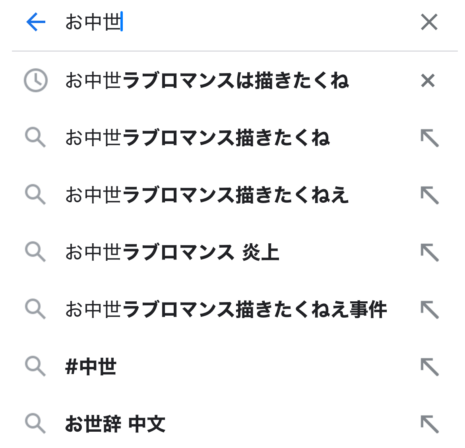Insert お中世ラブロマンス描きたくねえ using its arrow
Screen dimensions: 465x448
coord(429,196)
